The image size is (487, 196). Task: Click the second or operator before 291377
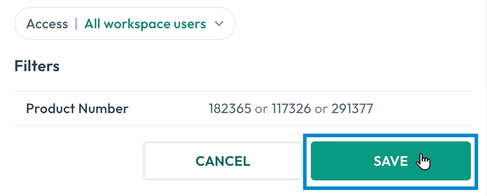321,109
